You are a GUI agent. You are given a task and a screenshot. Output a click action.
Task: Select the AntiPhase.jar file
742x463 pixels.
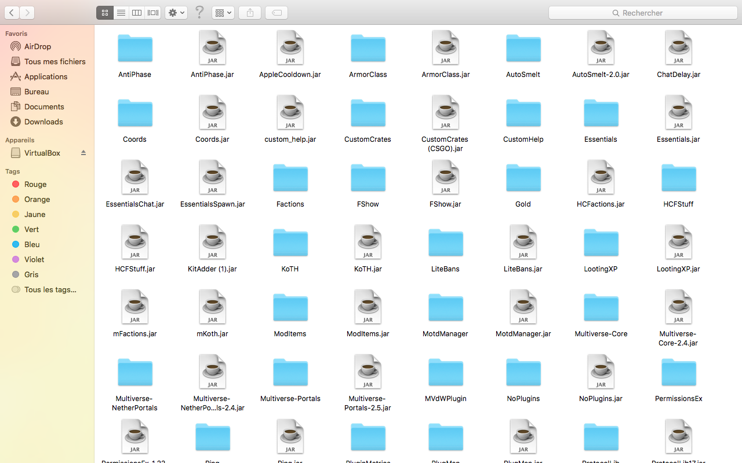(x=213, y=48)
